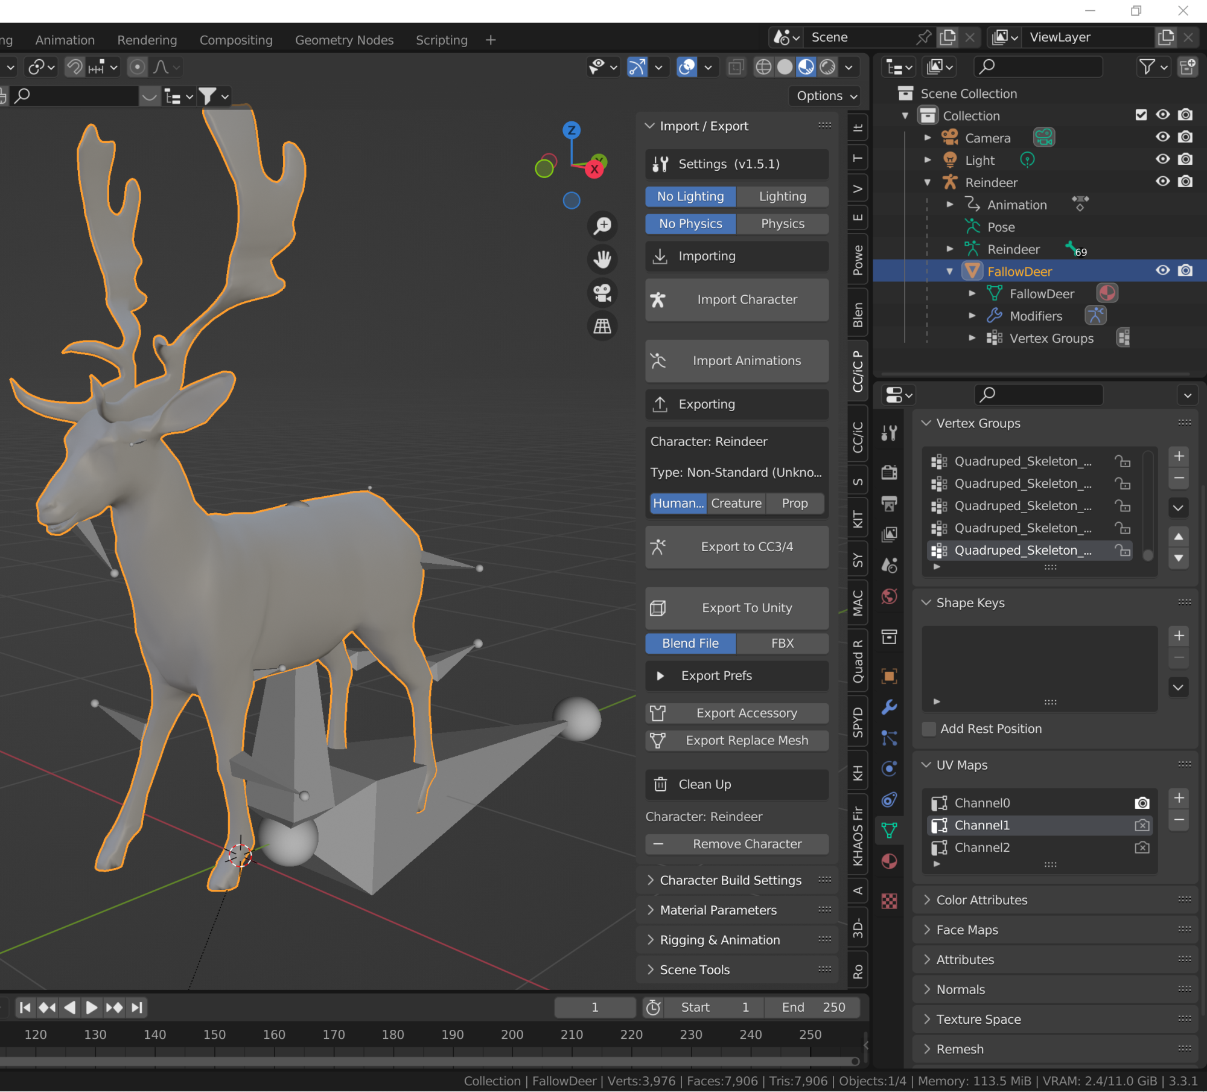
Task: Switch to the Rendering workspace tab
Action: coord(147,40)
